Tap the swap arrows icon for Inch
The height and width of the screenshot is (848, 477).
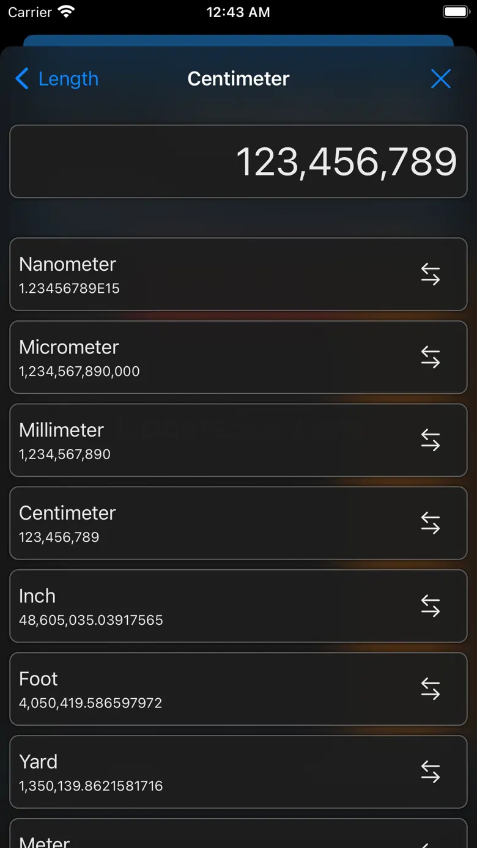431,606
